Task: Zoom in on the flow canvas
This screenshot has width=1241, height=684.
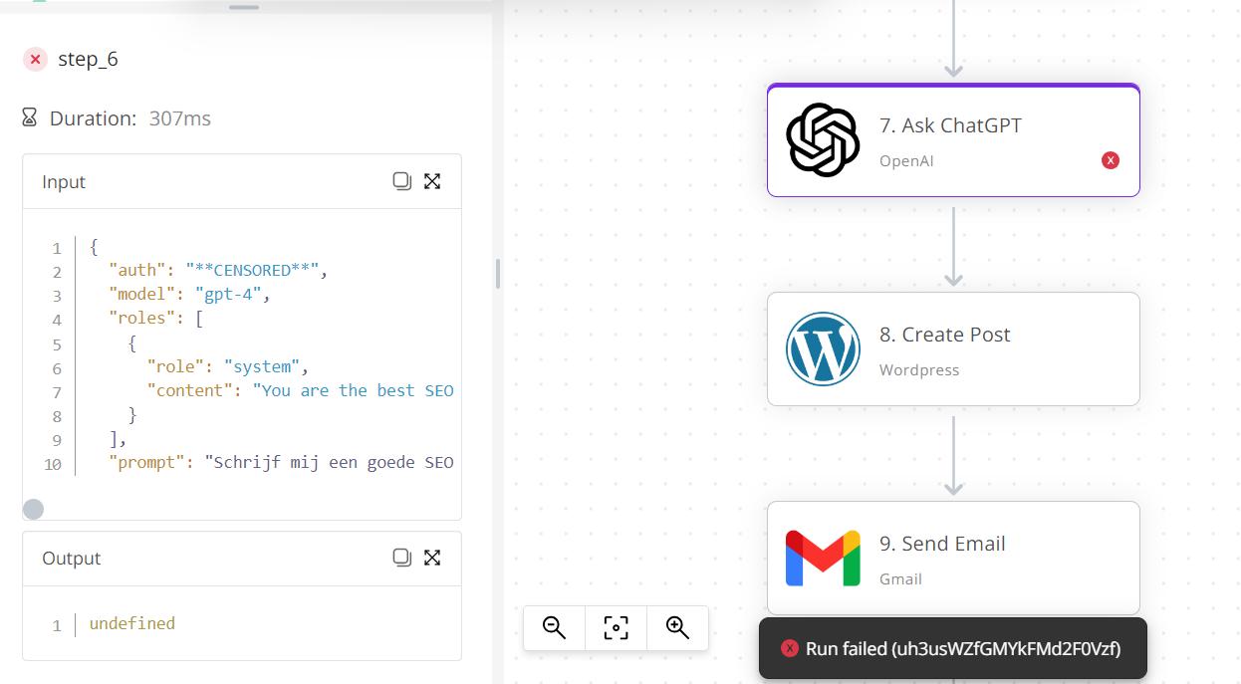Action: 678,627
